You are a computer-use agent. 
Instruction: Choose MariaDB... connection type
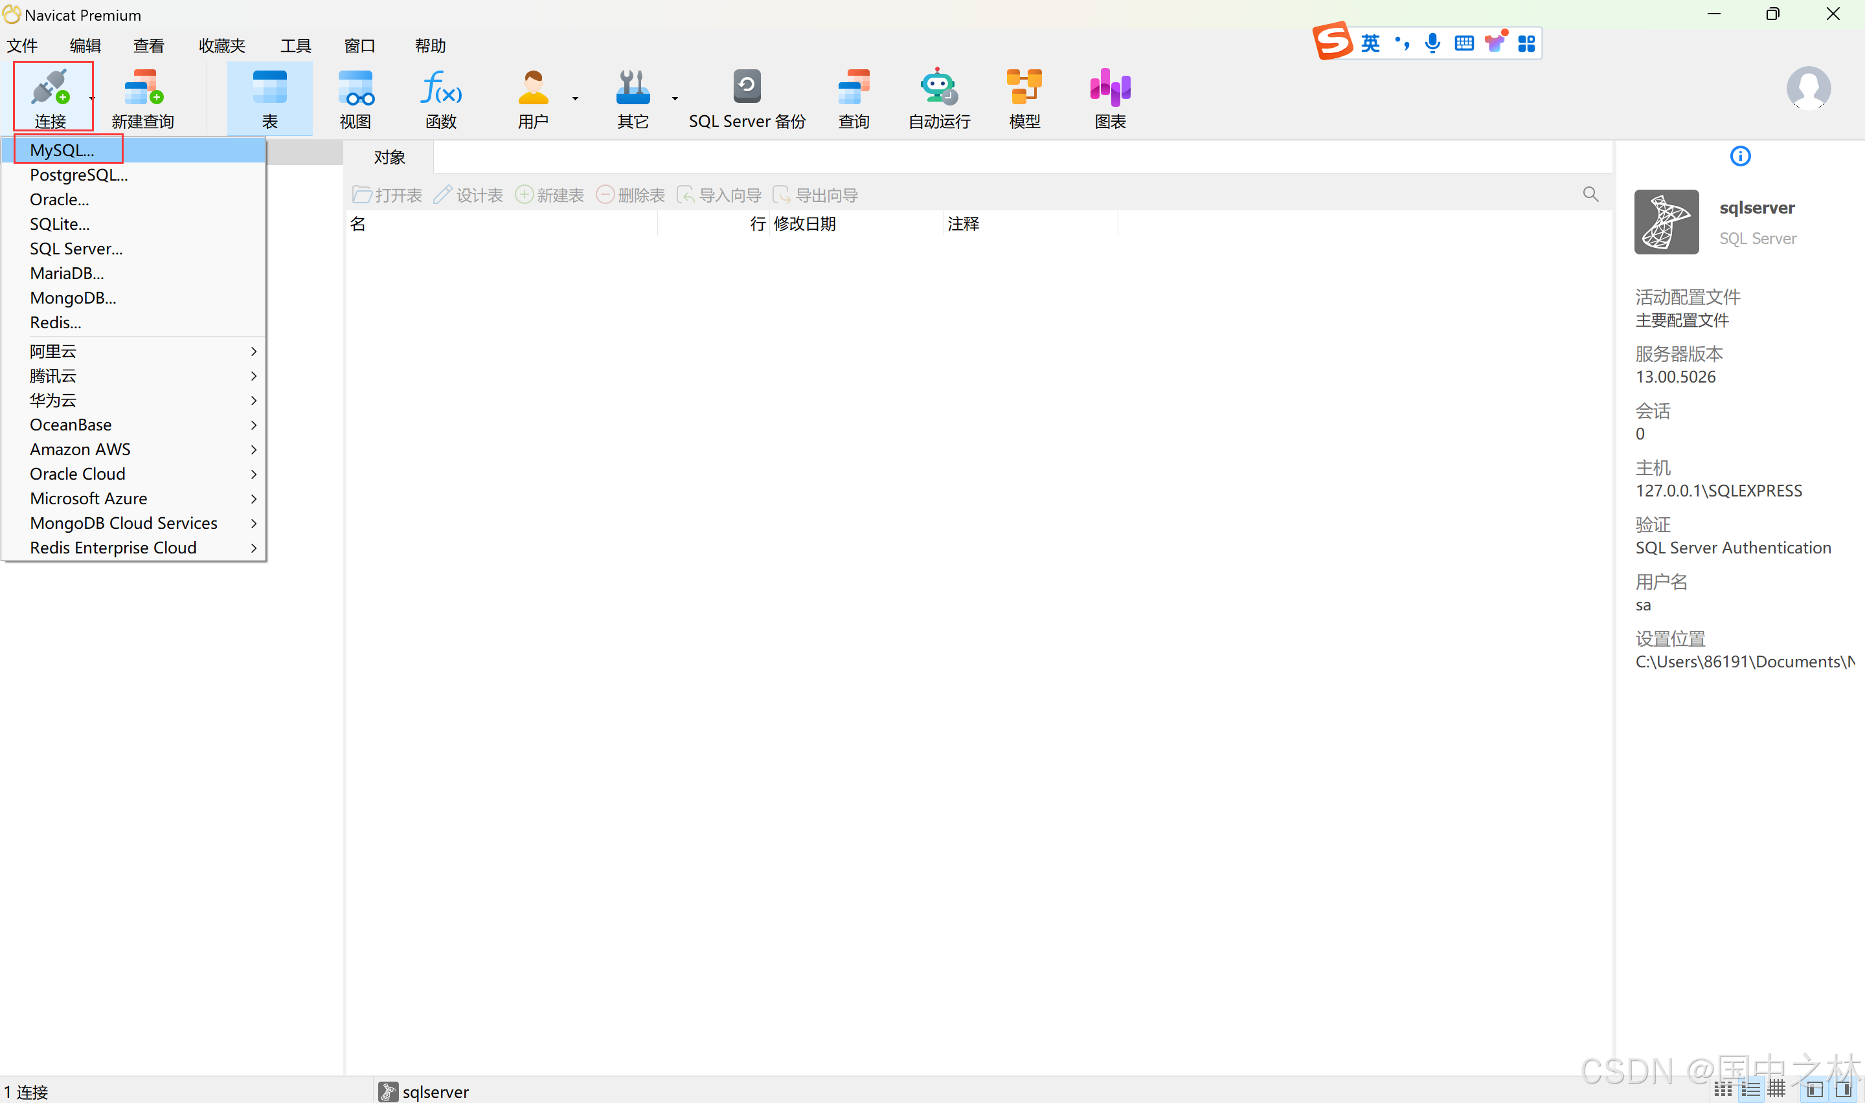point(133,273)
